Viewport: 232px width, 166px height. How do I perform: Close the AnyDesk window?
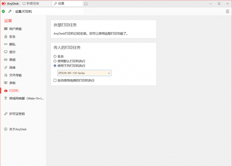pos(227,4)
